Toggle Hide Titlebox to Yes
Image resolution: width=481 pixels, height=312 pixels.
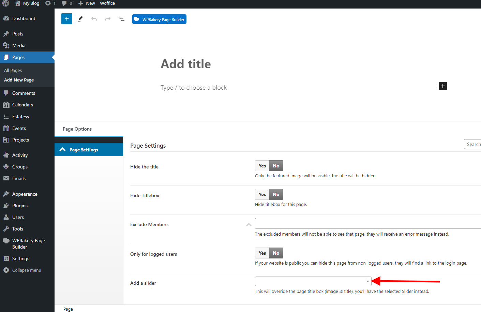click(x=262, y=194)
